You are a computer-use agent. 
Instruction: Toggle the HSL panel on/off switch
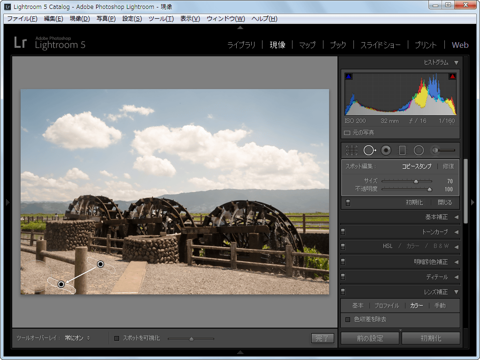[x=343, y=247]
